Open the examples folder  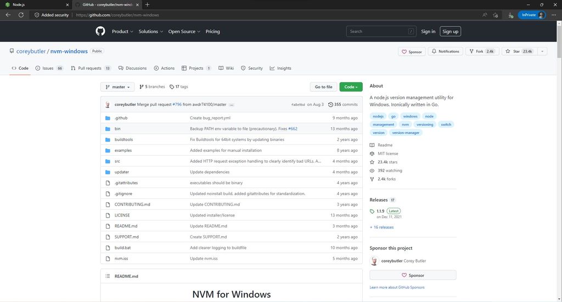click(x=123, y=150)
